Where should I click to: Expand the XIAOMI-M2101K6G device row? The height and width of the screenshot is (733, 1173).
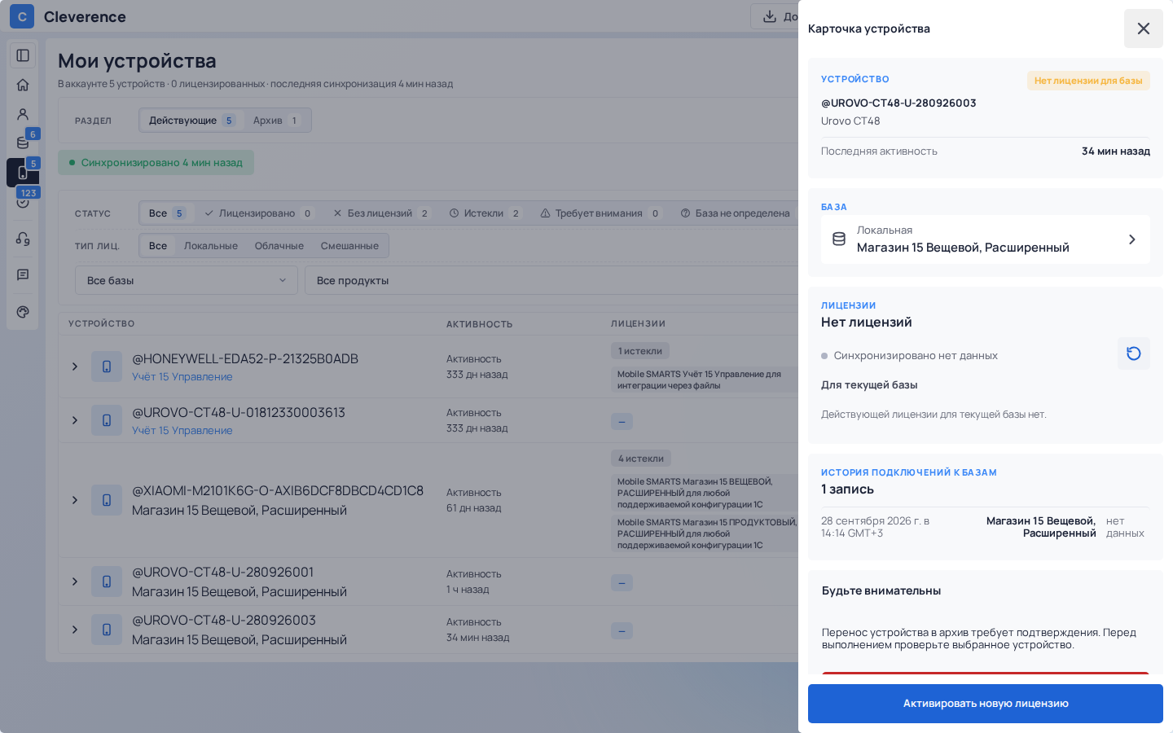click(x=75, y=500)
